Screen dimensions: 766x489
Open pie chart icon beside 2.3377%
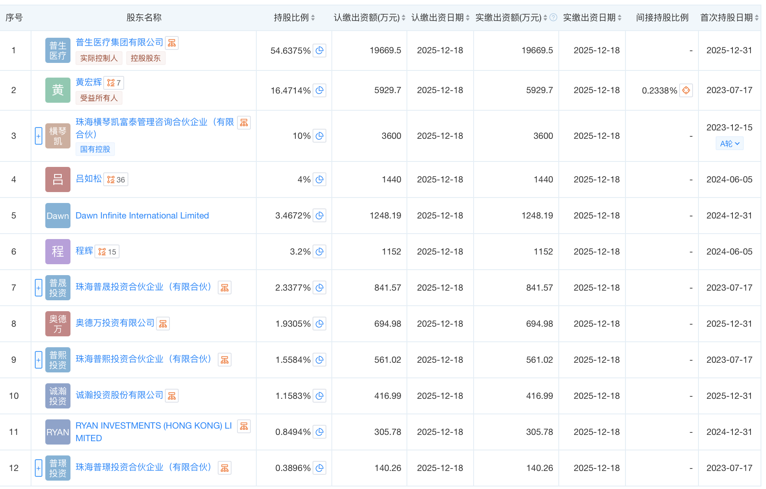point(320,288)
